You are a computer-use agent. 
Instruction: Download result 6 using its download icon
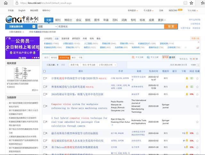click(187, 133)
